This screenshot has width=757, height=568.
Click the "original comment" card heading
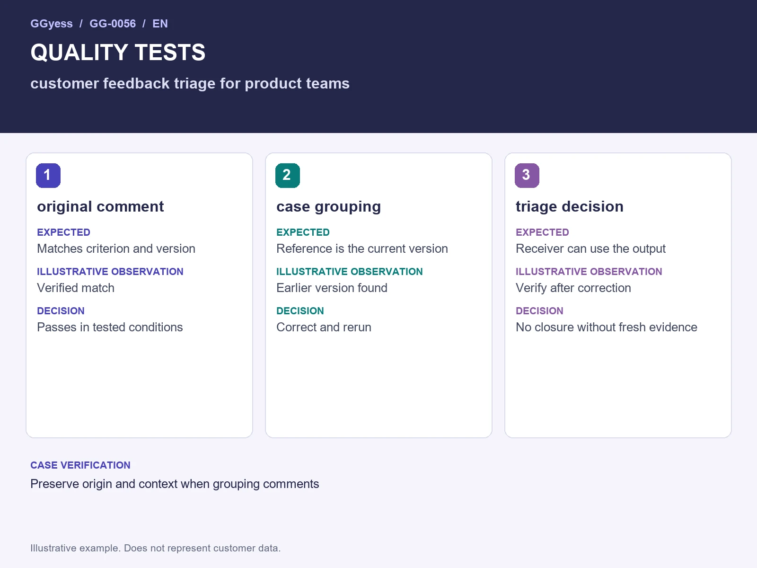(x=100, y=207)
